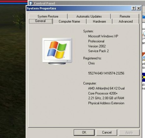Click the Control Panel title bar icon
Viewport: 145px width, 138px height.
point(31,3)
